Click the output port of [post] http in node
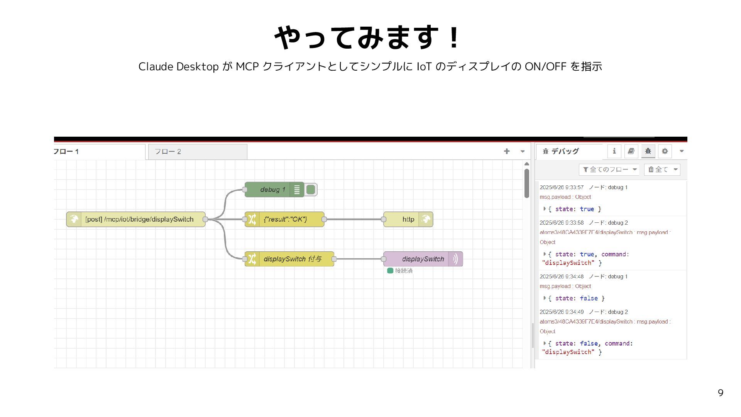 pyautogui.click(x=205, y=219)
